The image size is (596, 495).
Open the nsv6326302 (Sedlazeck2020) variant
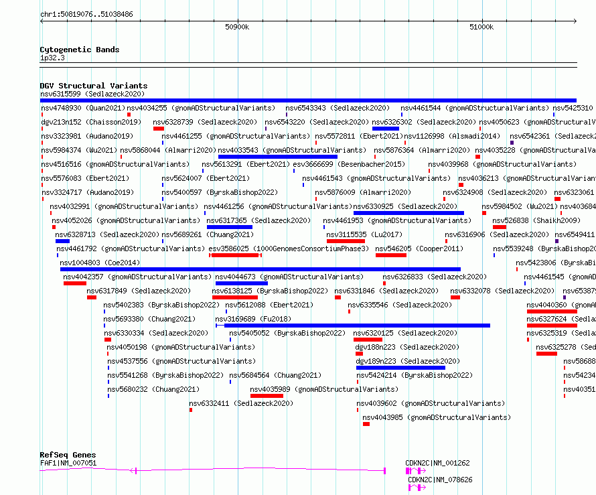(424, 122)
